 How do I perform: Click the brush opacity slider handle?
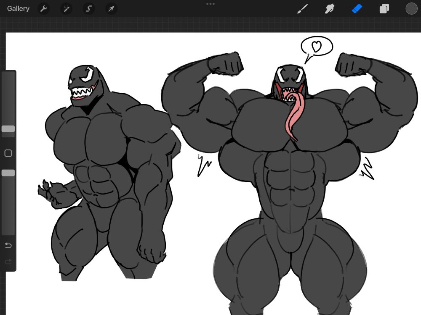point(8,173)
